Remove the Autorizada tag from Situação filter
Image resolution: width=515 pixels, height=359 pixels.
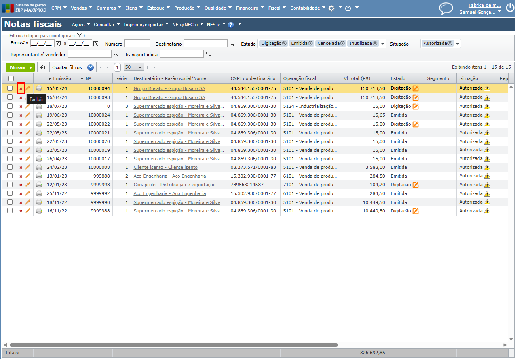pyautogui.click(x=450, y=43)
